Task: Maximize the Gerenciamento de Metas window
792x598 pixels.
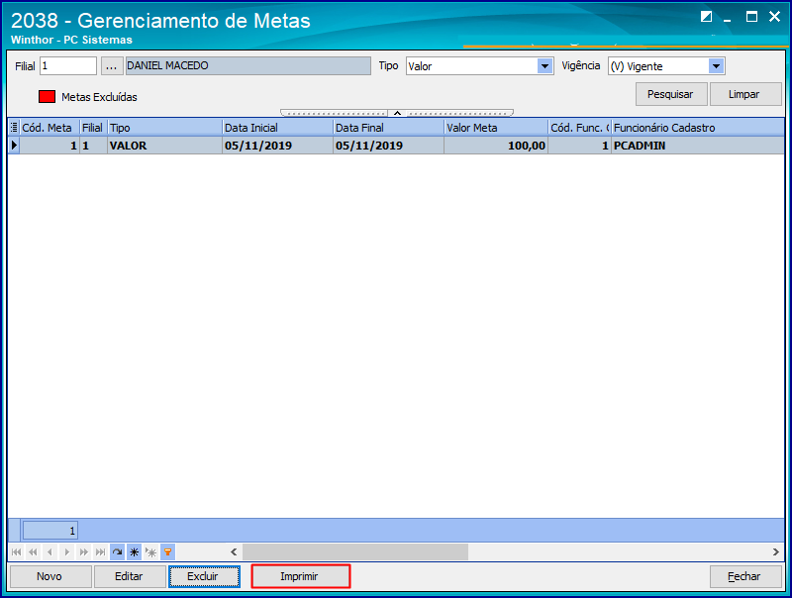Action: [x=751, y=17]
